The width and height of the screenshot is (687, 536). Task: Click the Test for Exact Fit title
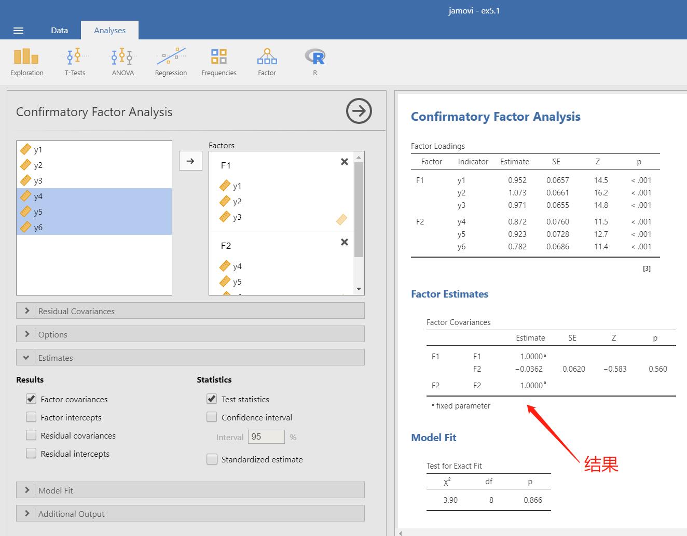454,466
